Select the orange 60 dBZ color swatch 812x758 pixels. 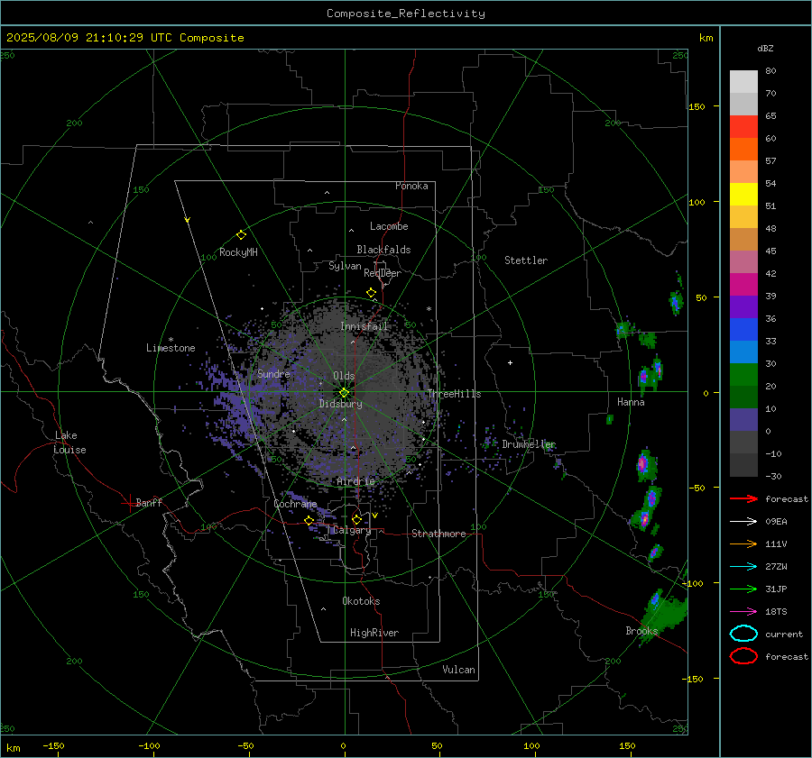tap(743, 149)
